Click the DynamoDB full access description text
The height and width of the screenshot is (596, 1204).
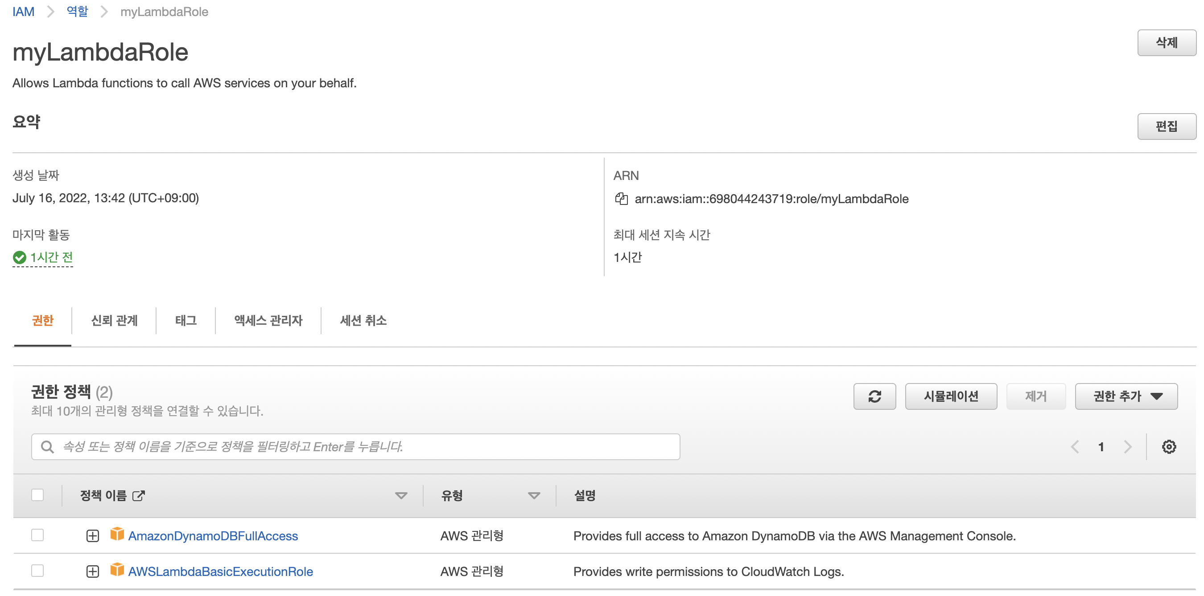tap(795, 536)
